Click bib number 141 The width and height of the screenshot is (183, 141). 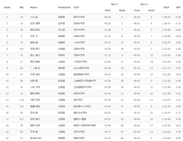(x=21, y=49)
